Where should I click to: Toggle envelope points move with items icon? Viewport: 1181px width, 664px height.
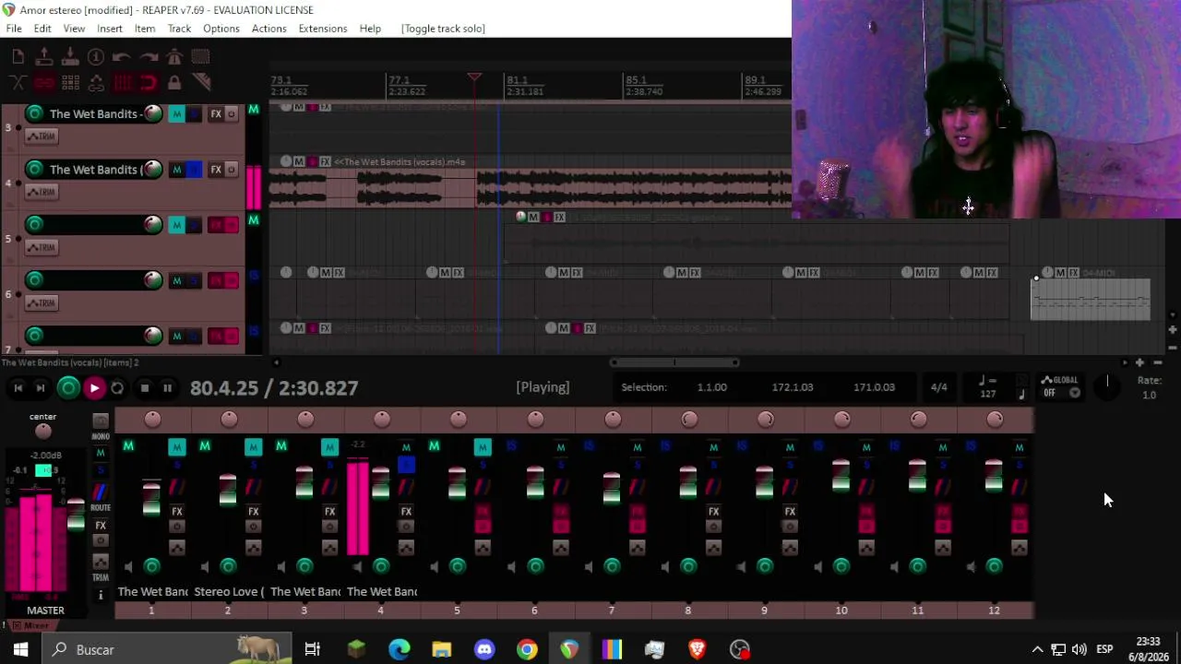(x=96, y=83)
